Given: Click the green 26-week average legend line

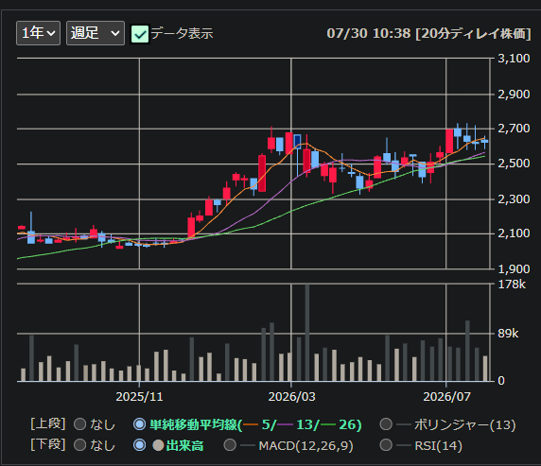Looking at the screenshot, I should click(328, 424).
